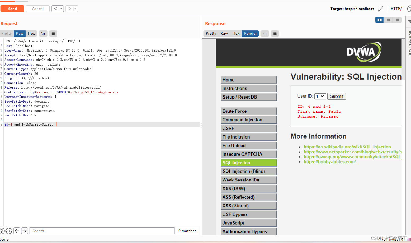Open Setup / Reset DB menu item
The height and width of the screenshot is (243, 411).
click(x=249, y=97)
